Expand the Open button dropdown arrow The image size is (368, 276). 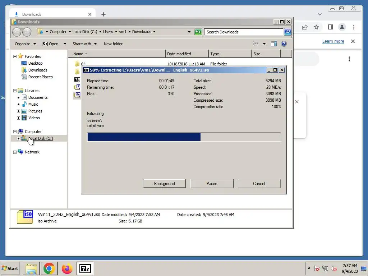point(65,44)
